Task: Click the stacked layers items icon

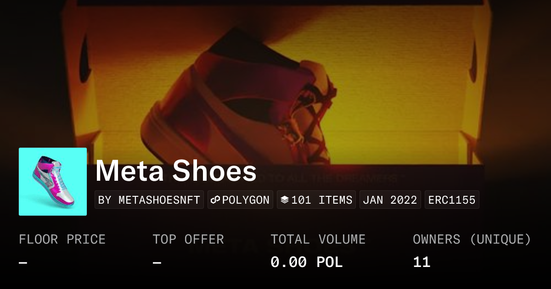Action: point(285,200)
